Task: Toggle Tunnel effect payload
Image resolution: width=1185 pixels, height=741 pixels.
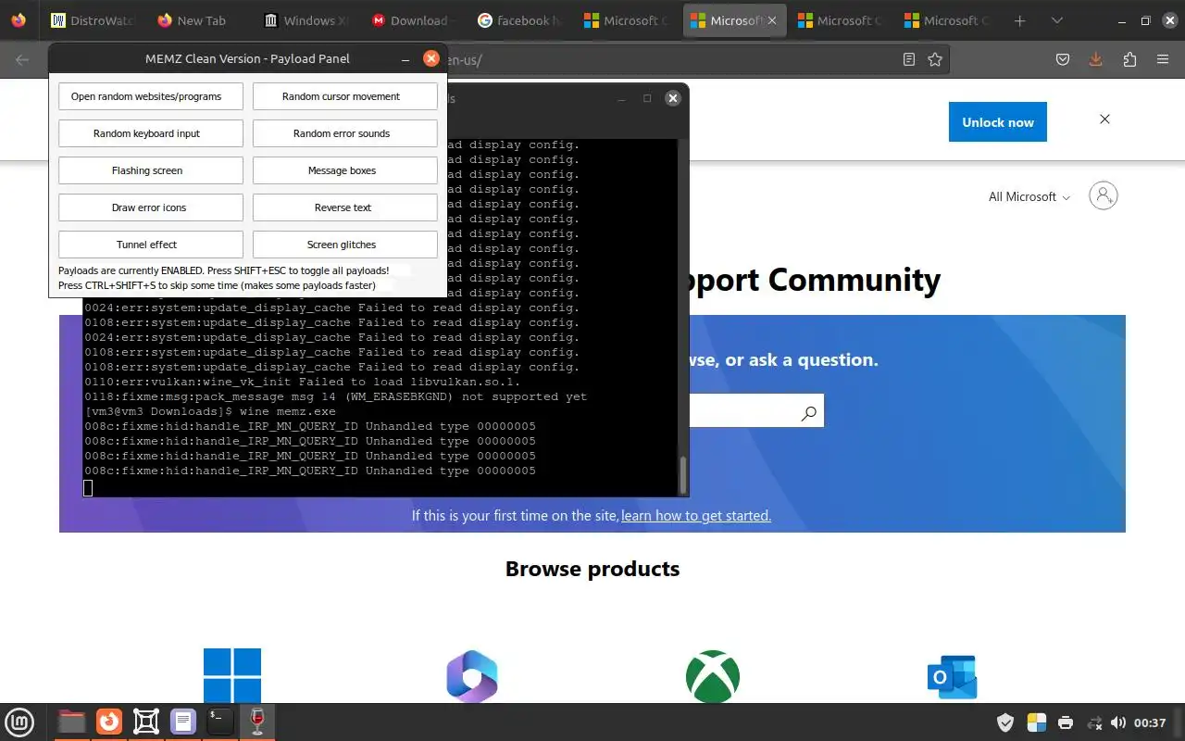Action: 151,245
